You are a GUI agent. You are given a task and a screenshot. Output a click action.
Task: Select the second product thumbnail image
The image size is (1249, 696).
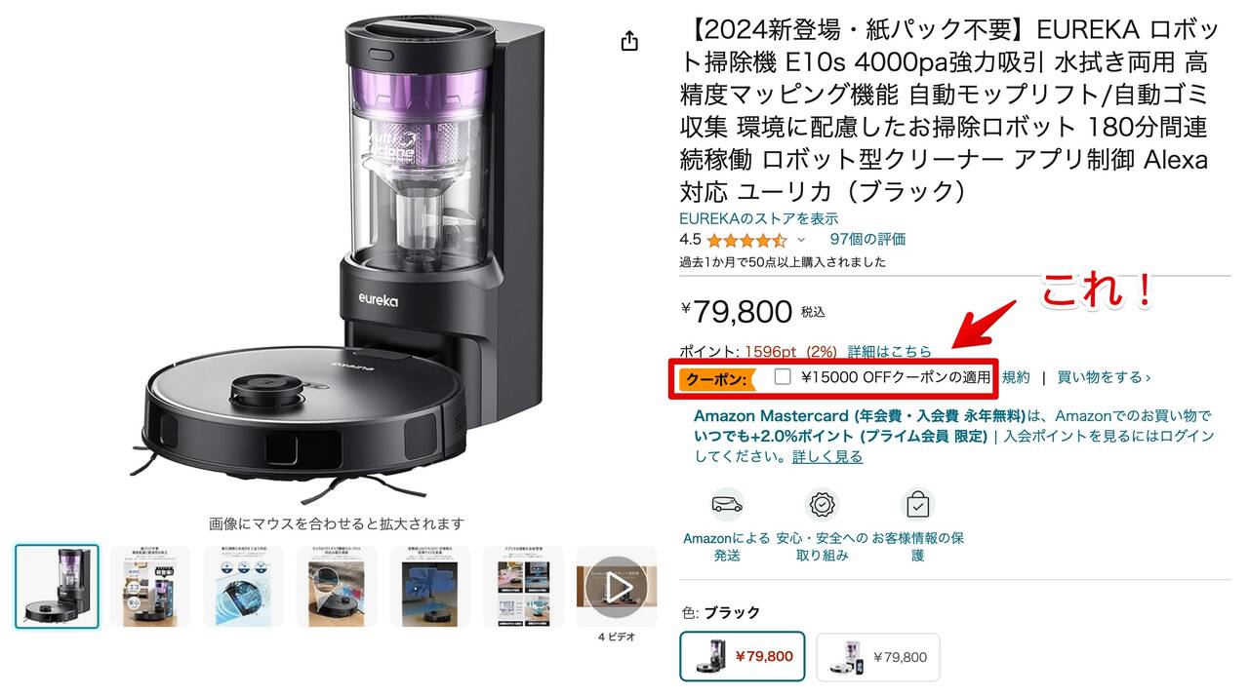click(150, 587)
